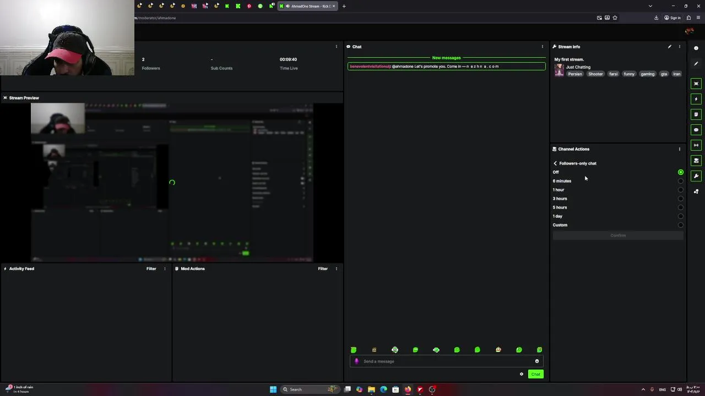The image size is (705, 396).
Task: Open chat settings gear icon
Action: [522, 375]
